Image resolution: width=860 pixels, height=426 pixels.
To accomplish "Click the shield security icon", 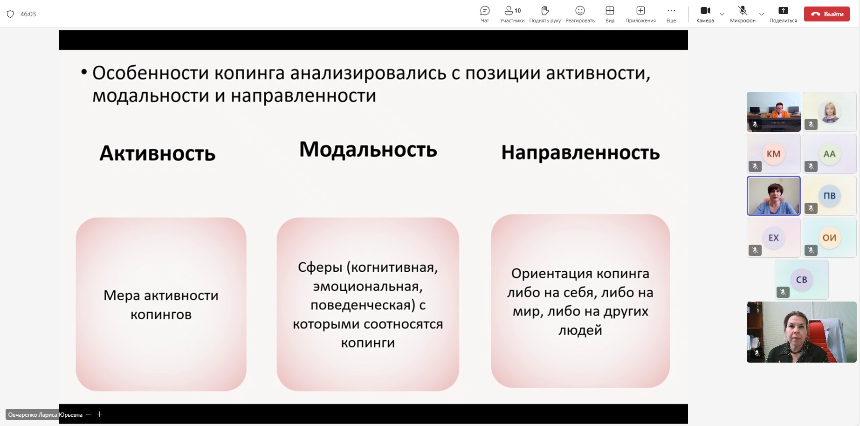I will 10,14.
